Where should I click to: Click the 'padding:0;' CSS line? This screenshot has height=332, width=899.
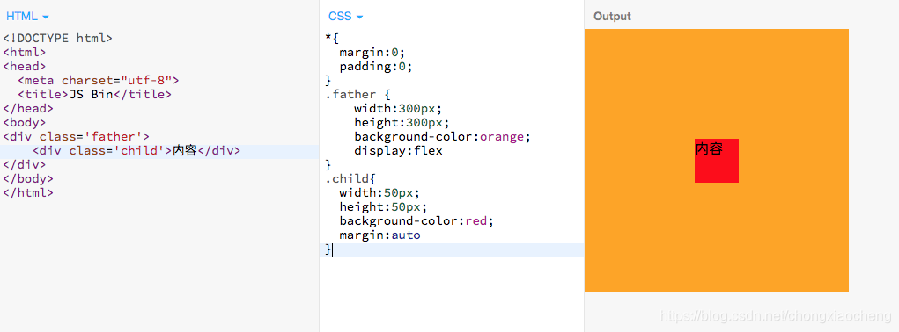click(376, 66)
